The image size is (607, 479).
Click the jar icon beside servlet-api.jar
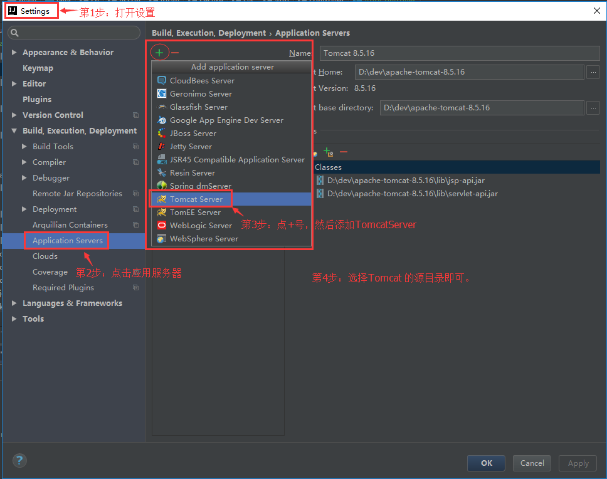coord(320,194)
